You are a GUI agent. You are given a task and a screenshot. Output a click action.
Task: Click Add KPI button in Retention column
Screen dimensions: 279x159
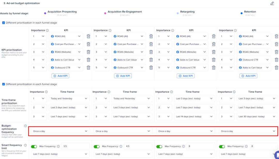[x=248, y=76]
